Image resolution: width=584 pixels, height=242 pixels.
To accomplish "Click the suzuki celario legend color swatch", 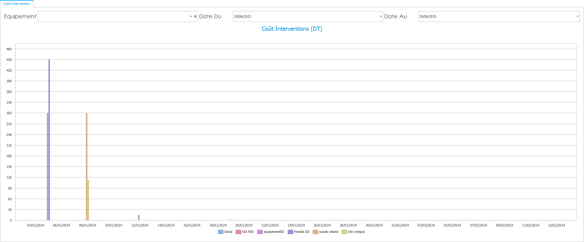I will pos(315,232).
